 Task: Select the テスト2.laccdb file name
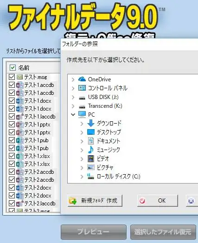tap(40, 204)
